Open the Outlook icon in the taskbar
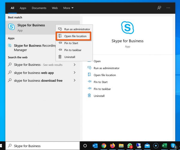The height and width of the screenshot is (150, 180). pyautogui.click(x=95, y=146)
